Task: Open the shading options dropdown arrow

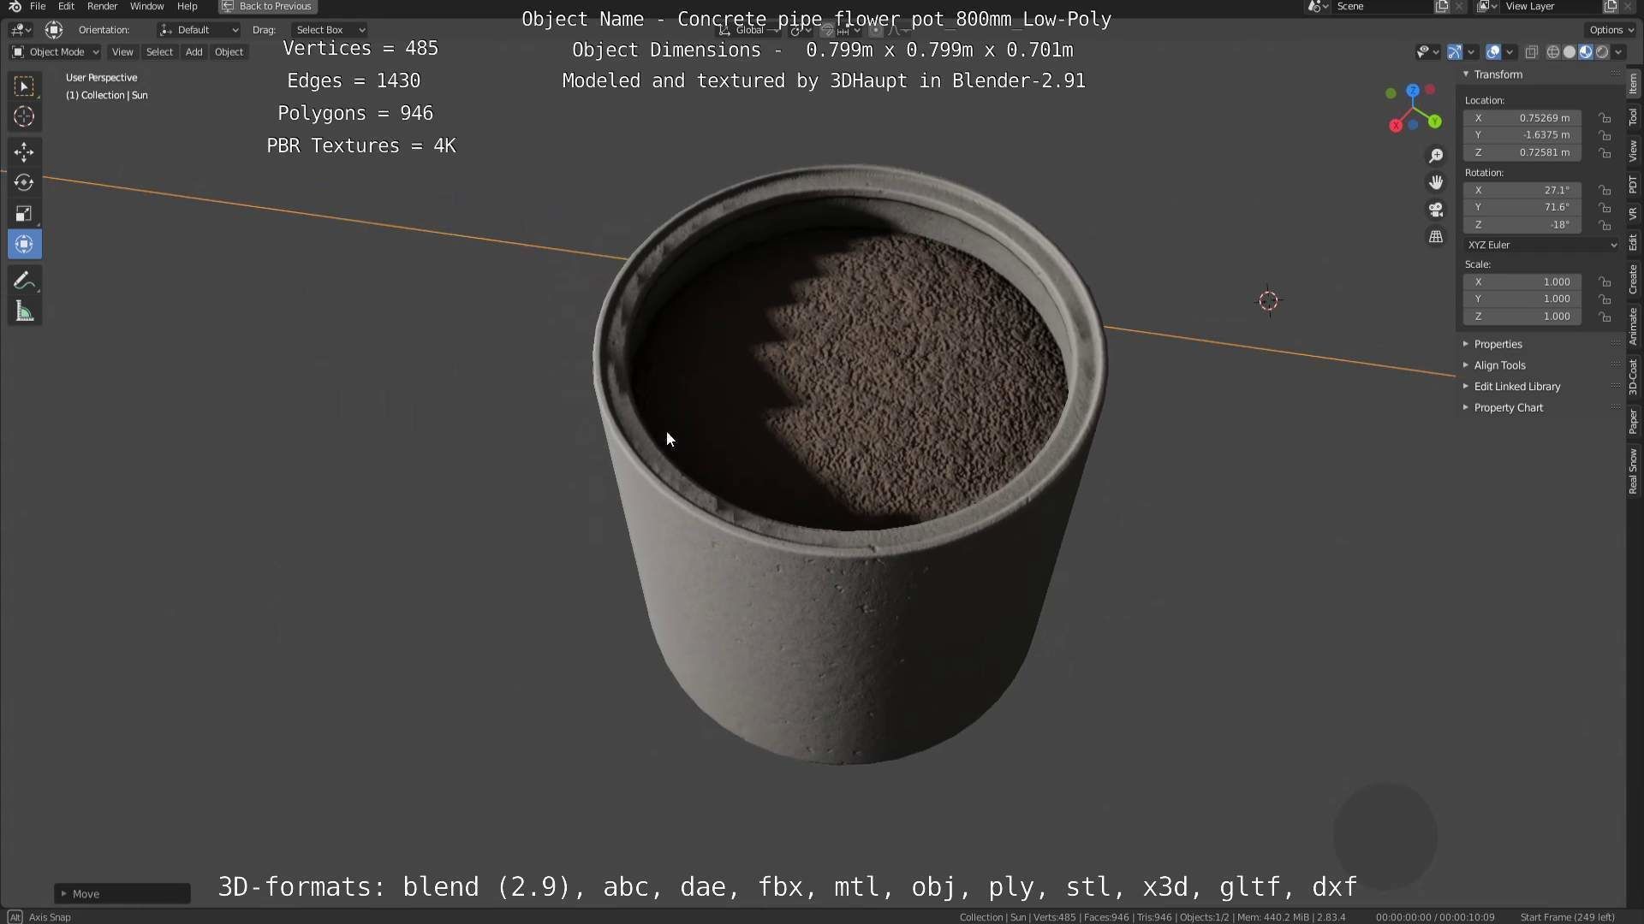Action: (x=1618, y=52)
